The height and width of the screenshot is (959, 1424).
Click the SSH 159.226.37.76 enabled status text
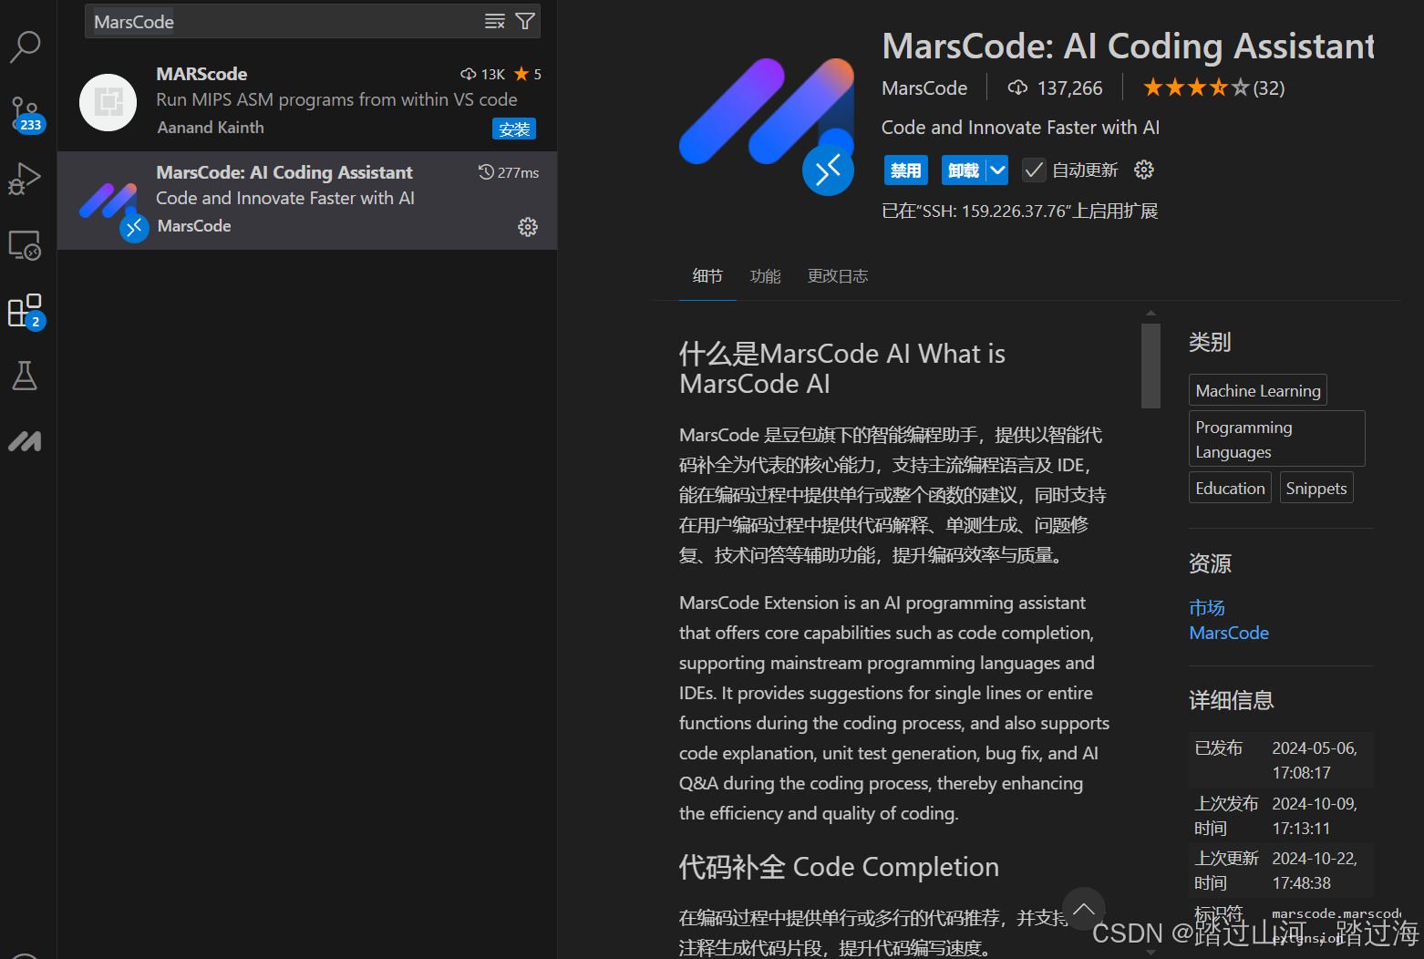tap(1019, 211)
